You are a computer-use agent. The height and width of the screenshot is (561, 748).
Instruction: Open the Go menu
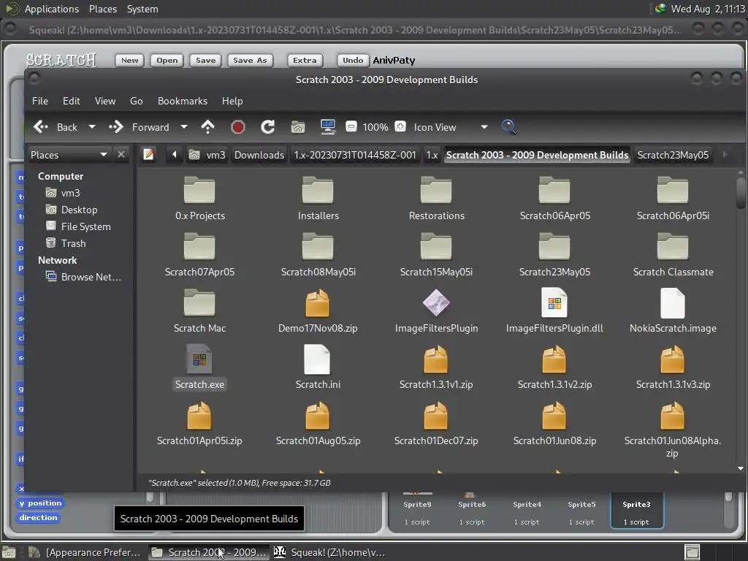point(137,101)
